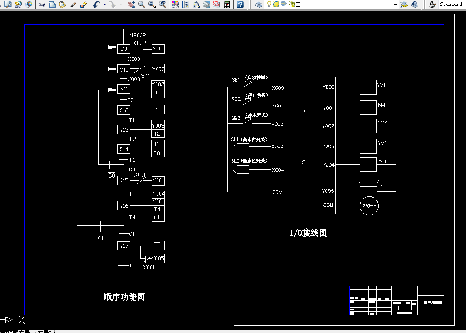Select the Pan hand tool
Viewport: 466px width, 333px height.
pos(131,5)
